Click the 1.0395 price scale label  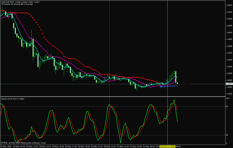pyautogui.click(x=229, y=67)
